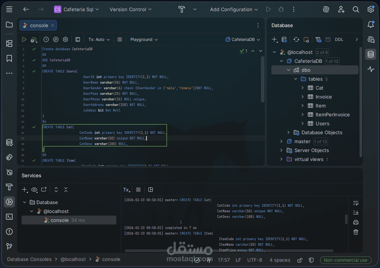
Task: Change the UTF-8 file encoding in status bar
Action: point(254,260)
